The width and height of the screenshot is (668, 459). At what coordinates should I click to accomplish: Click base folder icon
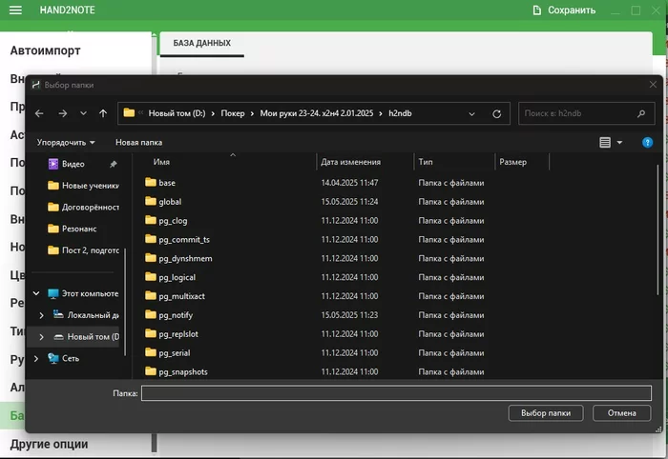click(151, 182)
